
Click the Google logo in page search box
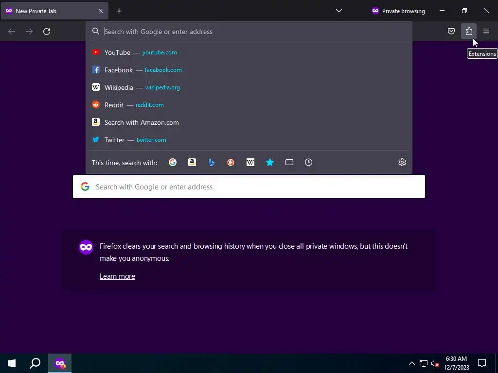point(85,186)
